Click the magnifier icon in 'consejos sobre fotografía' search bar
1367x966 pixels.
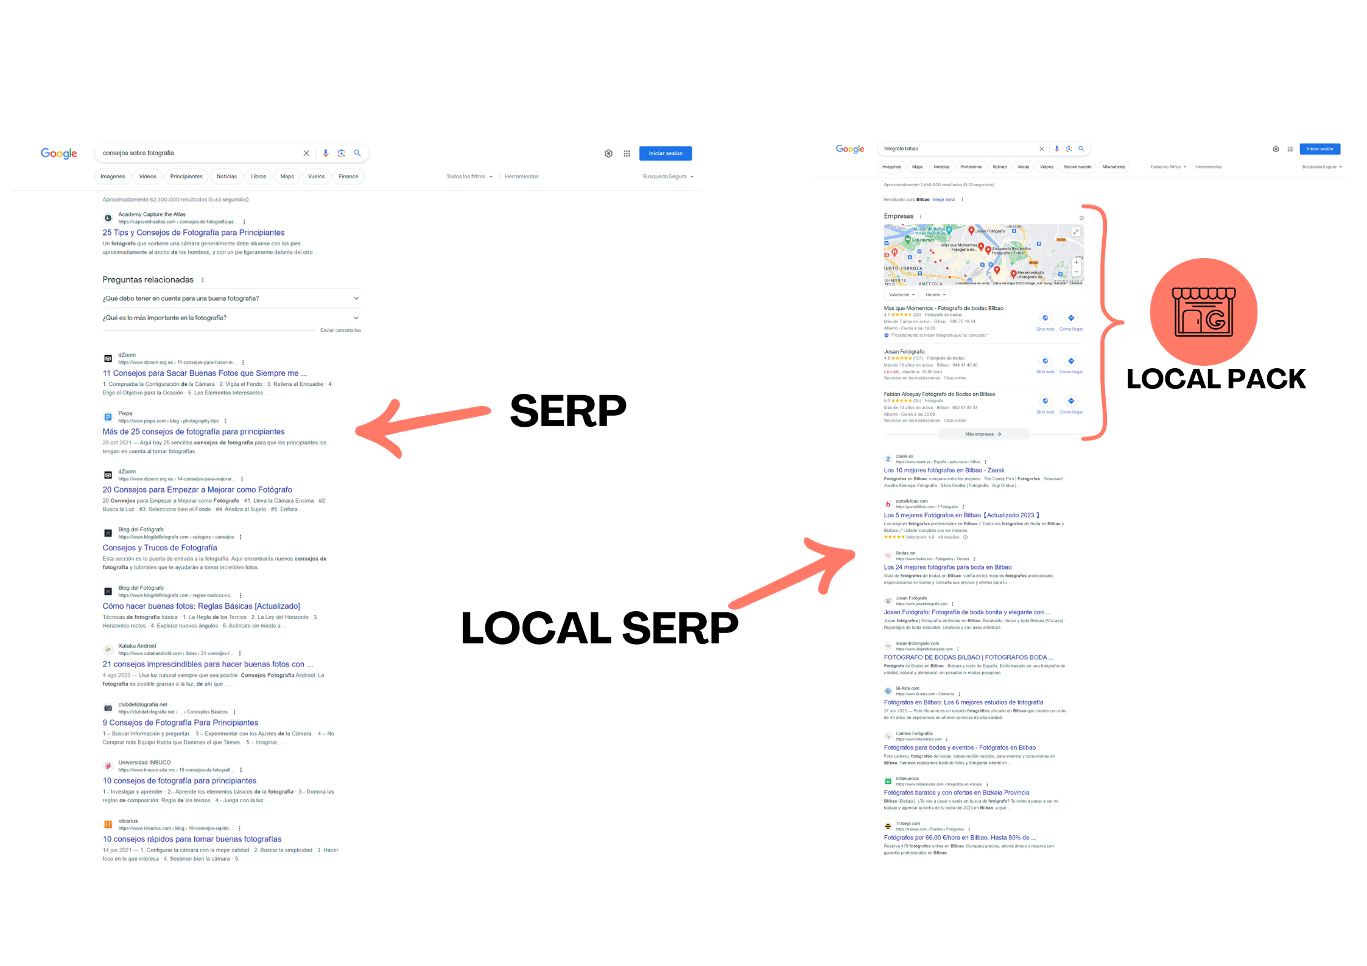click(x=357, y=153)
